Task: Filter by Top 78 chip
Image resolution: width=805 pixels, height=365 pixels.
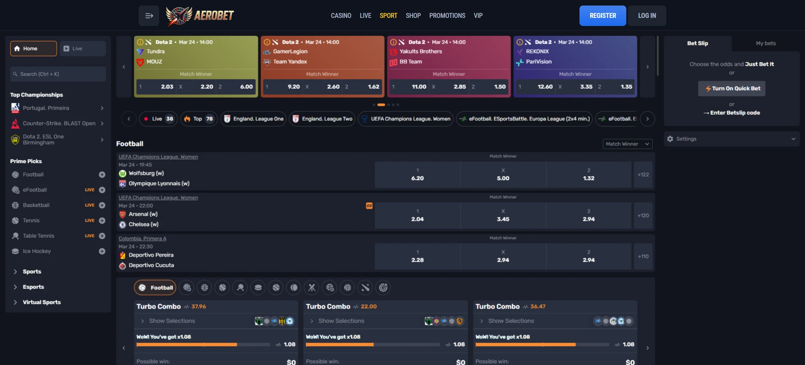Action: pyautogui.click(x=199, y=119)
